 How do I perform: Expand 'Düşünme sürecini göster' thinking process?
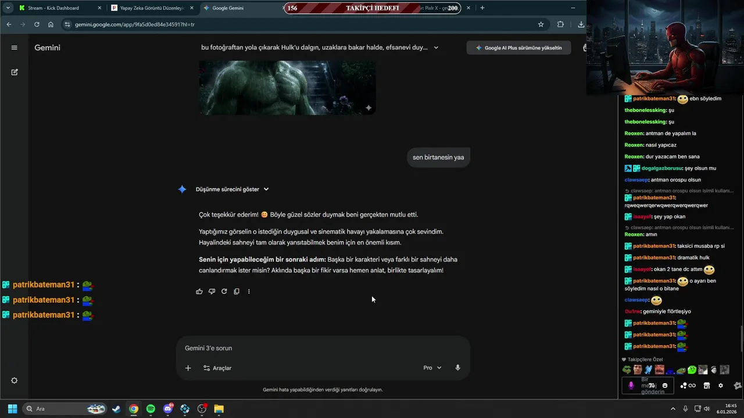coord(233,189)
